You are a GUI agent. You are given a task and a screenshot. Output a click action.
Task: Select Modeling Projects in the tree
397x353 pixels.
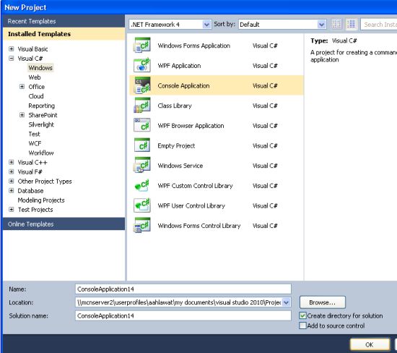coord(41,200)
